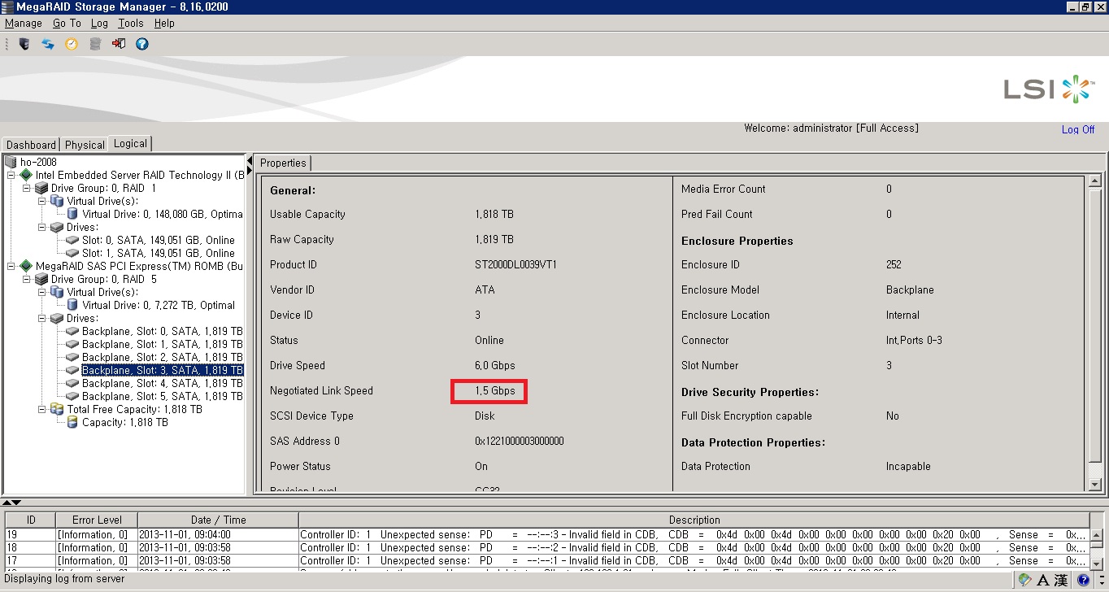
Task: Click the Drive Group 0 RAID 5 icon
Action: 41,279
